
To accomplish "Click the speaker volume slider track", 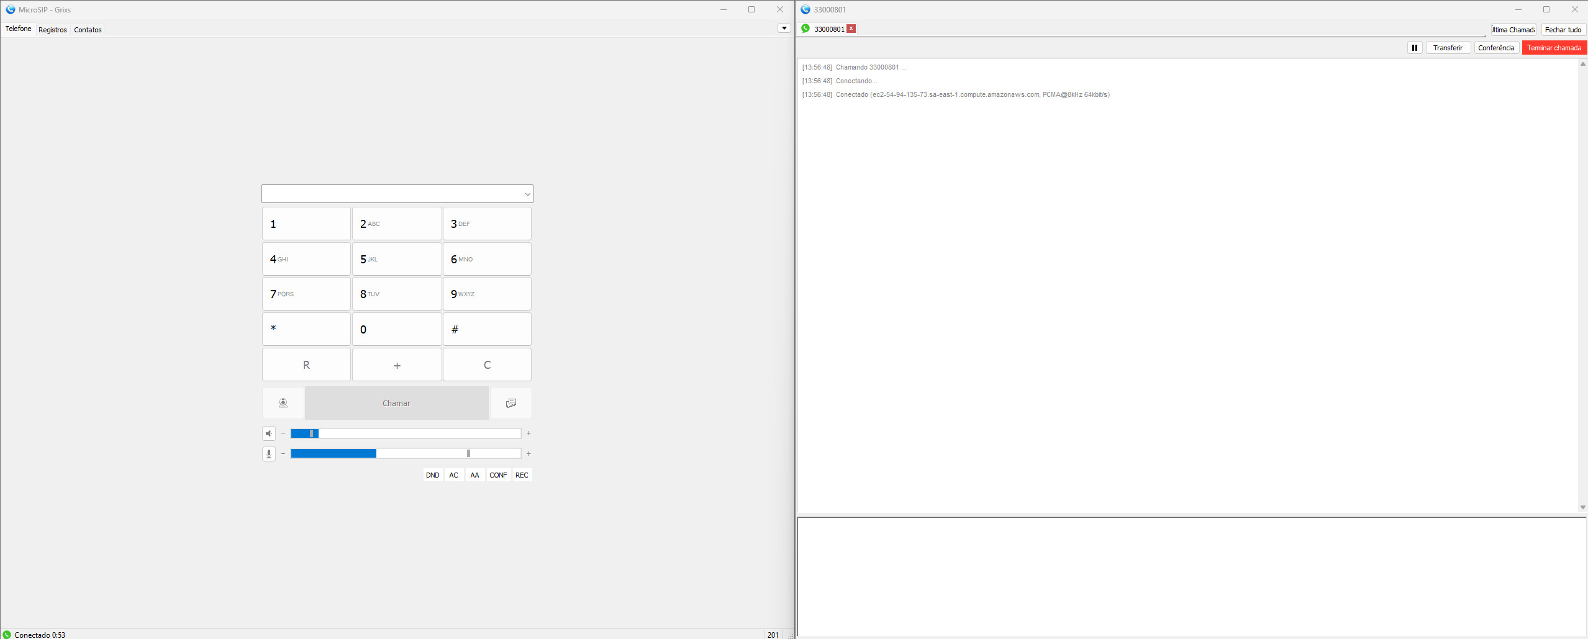I will coord(406,433).
